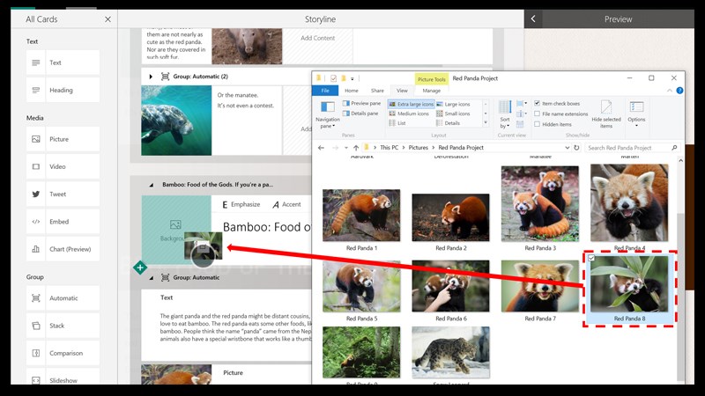Expand the Group: Automatic (2) card

[151, 77]
